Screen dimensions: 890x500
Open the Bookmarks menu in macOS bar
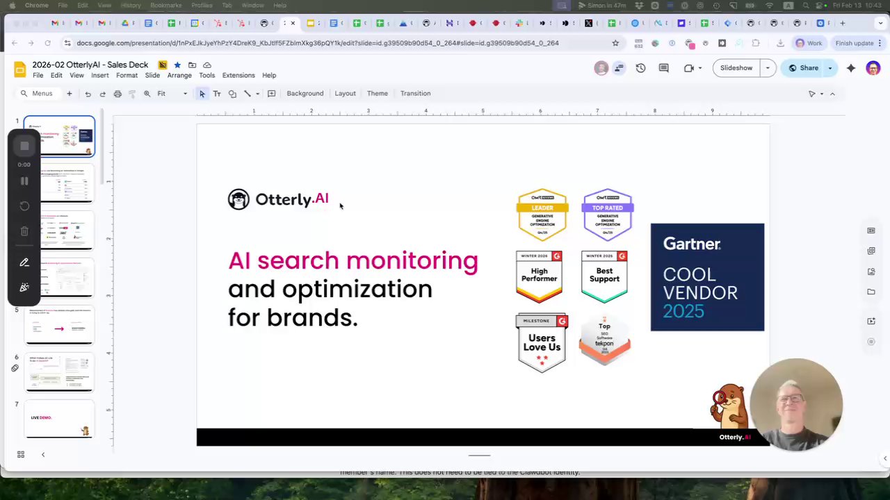(x=165, y=6)
